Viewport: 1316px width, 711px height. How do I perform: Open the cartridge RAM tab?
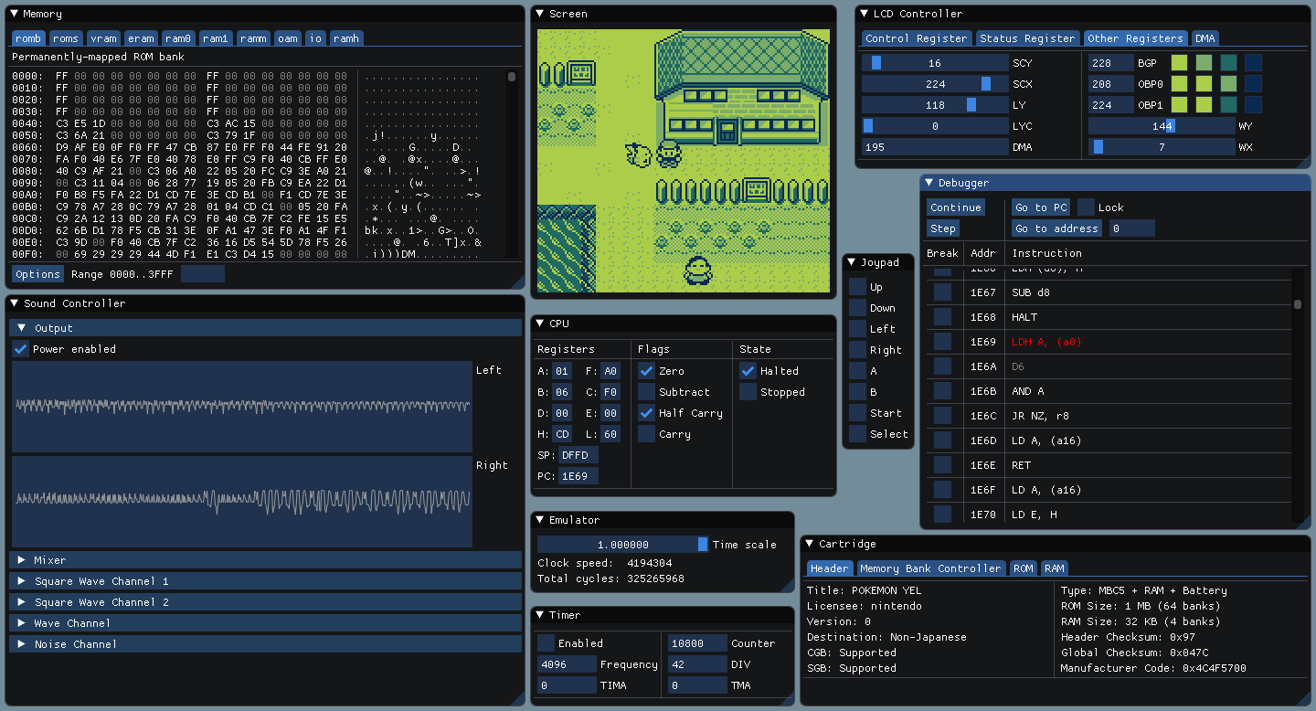click(x=1055, y=568)
